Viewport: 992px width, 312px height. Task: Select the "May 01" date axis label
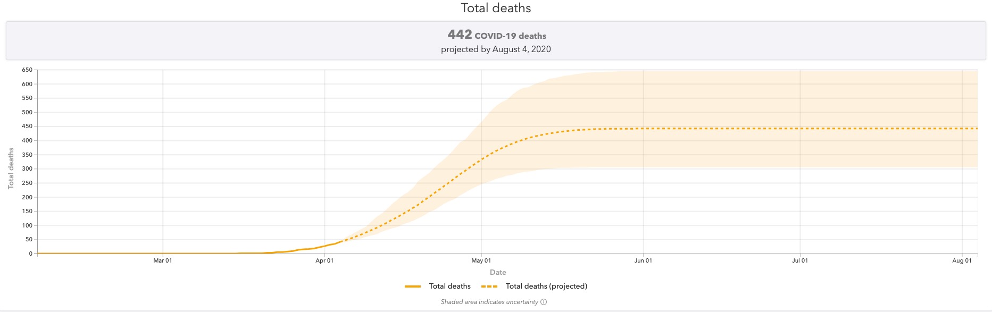tap(481, 260)
